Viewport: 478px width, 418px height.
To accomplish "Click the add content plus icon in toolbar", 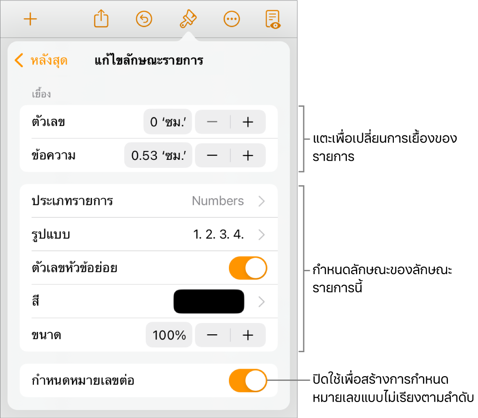I will click(30, 19).
